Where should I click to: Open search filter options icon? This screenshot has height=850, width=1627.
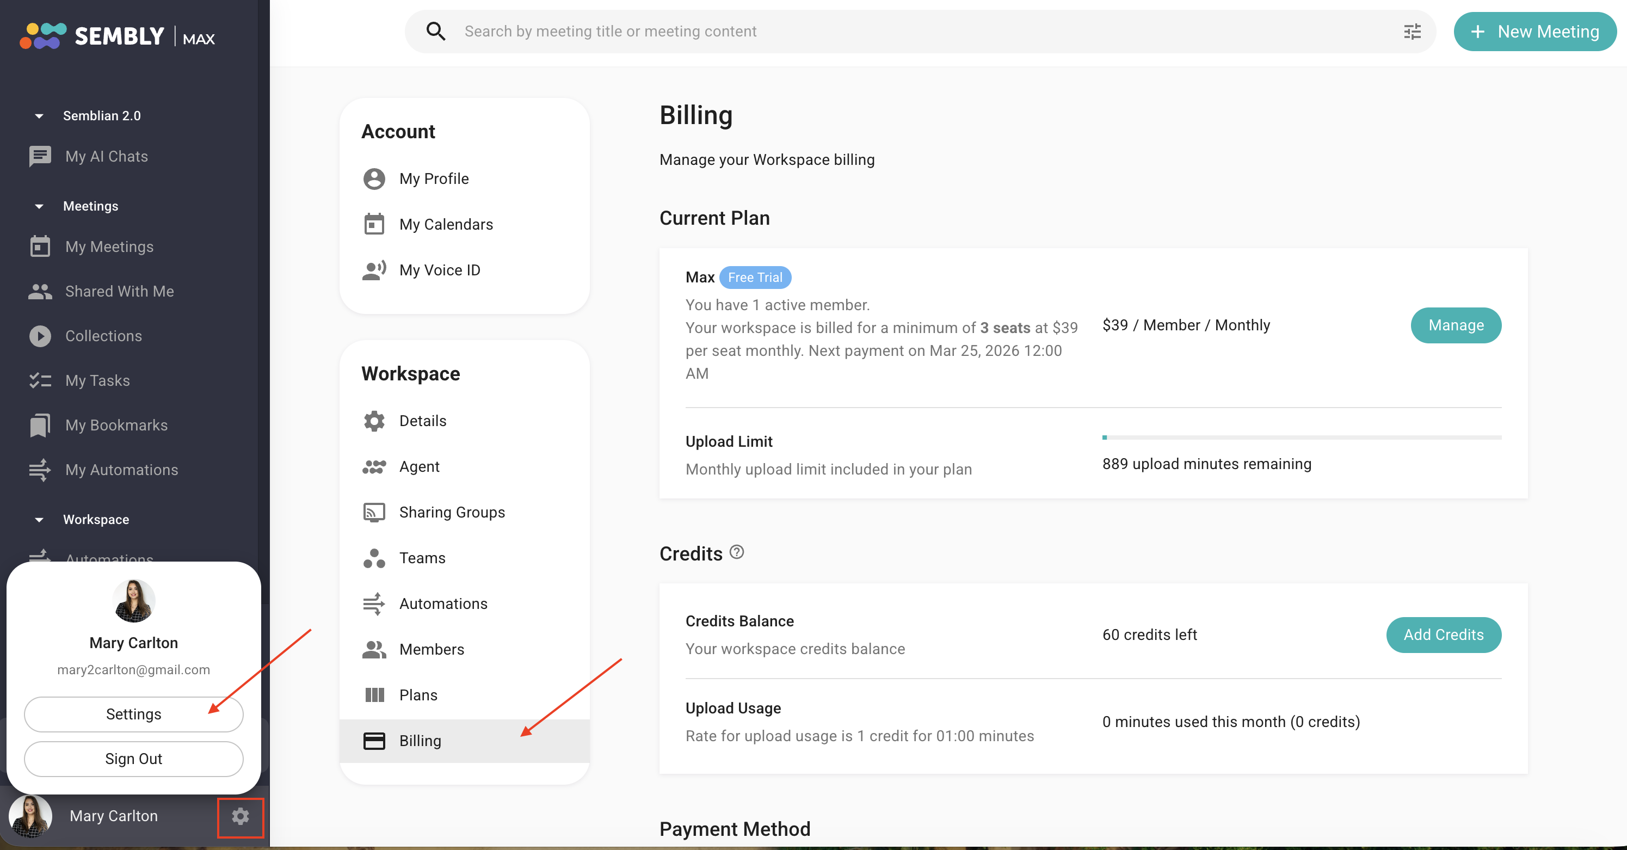tap(1412, 32)
